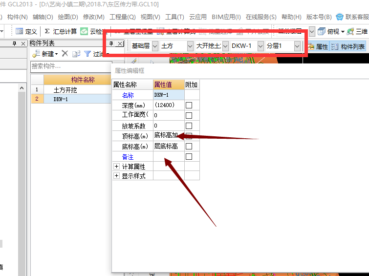The height and width of the screenshot is (276, 369).
Task: Expand the 显示样式 group
Action: click(116, 175)
